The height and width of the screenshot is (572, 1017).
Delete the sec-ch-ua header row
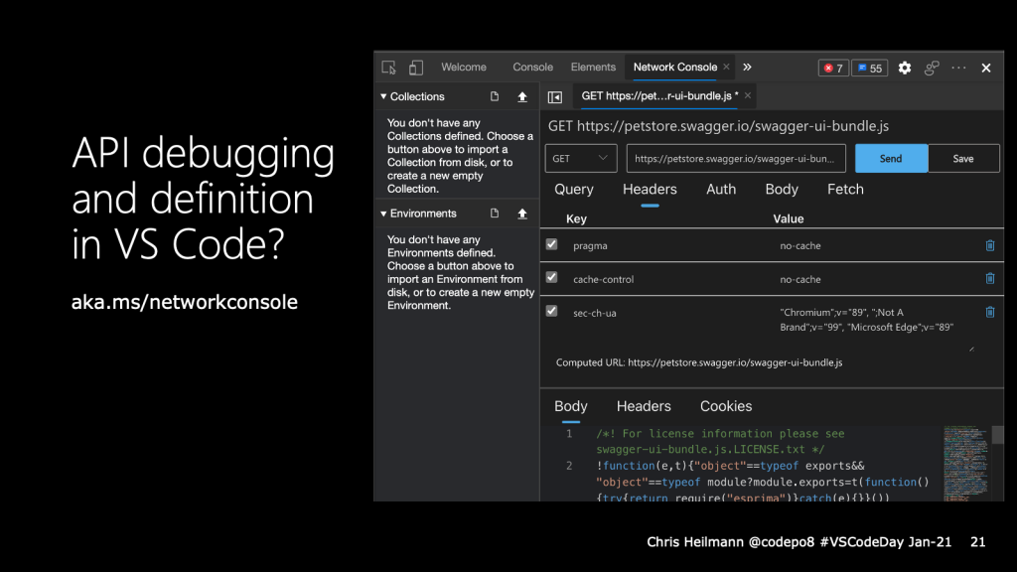pyautogui.click(x=990, y=312)
